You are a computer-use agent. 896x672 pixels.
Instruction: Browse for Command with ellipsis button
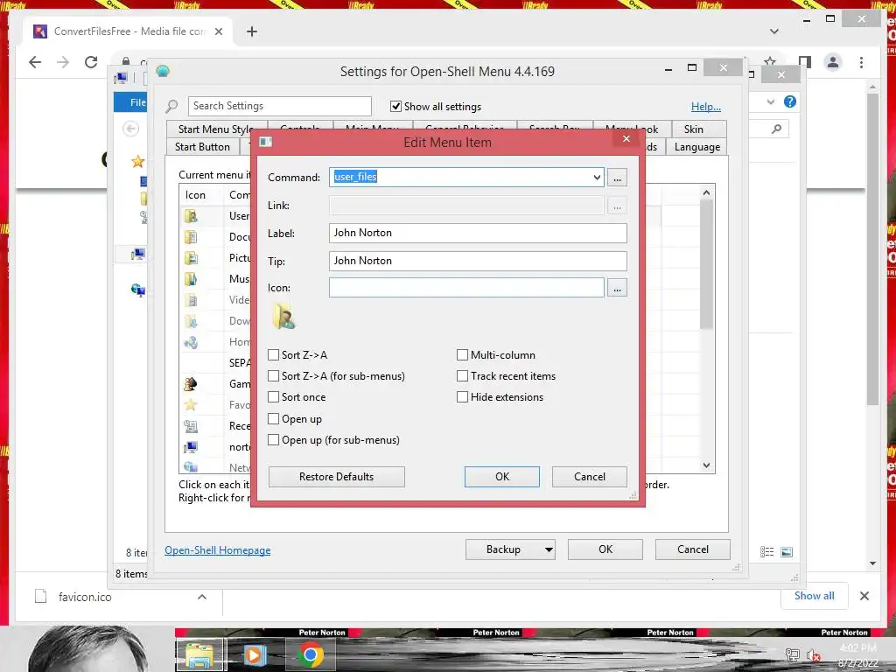(617, 178)
